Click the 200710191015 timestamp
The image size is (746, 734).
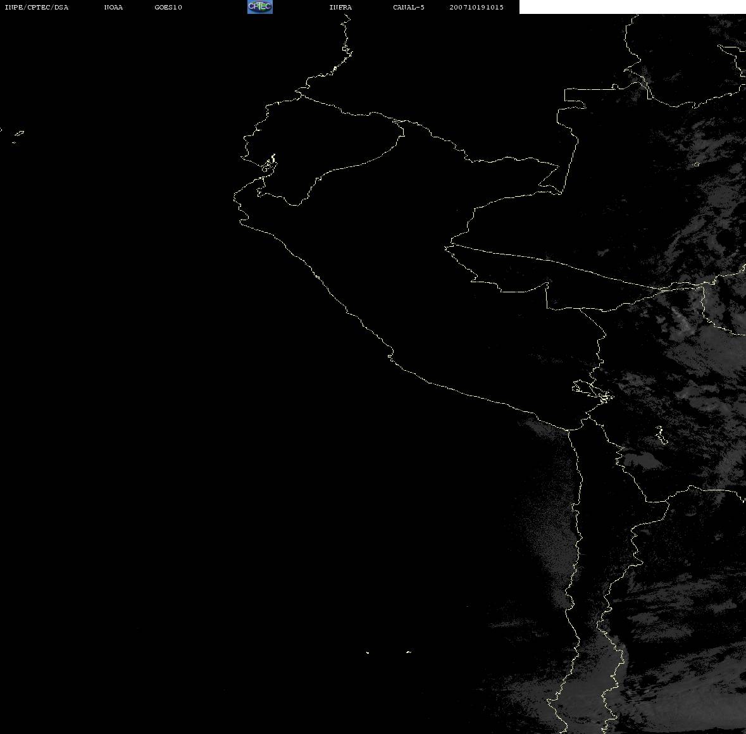476,7
